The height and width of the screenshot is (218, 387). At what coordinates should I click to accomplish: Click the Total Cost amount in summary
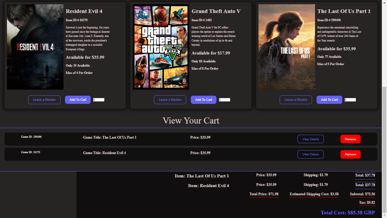coord(348,213)
